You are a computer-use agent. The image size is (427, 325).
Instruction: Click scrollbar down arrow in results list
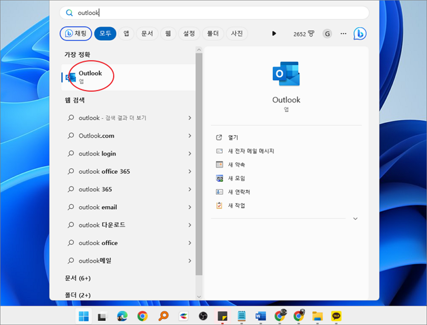[x=199, y=297]
